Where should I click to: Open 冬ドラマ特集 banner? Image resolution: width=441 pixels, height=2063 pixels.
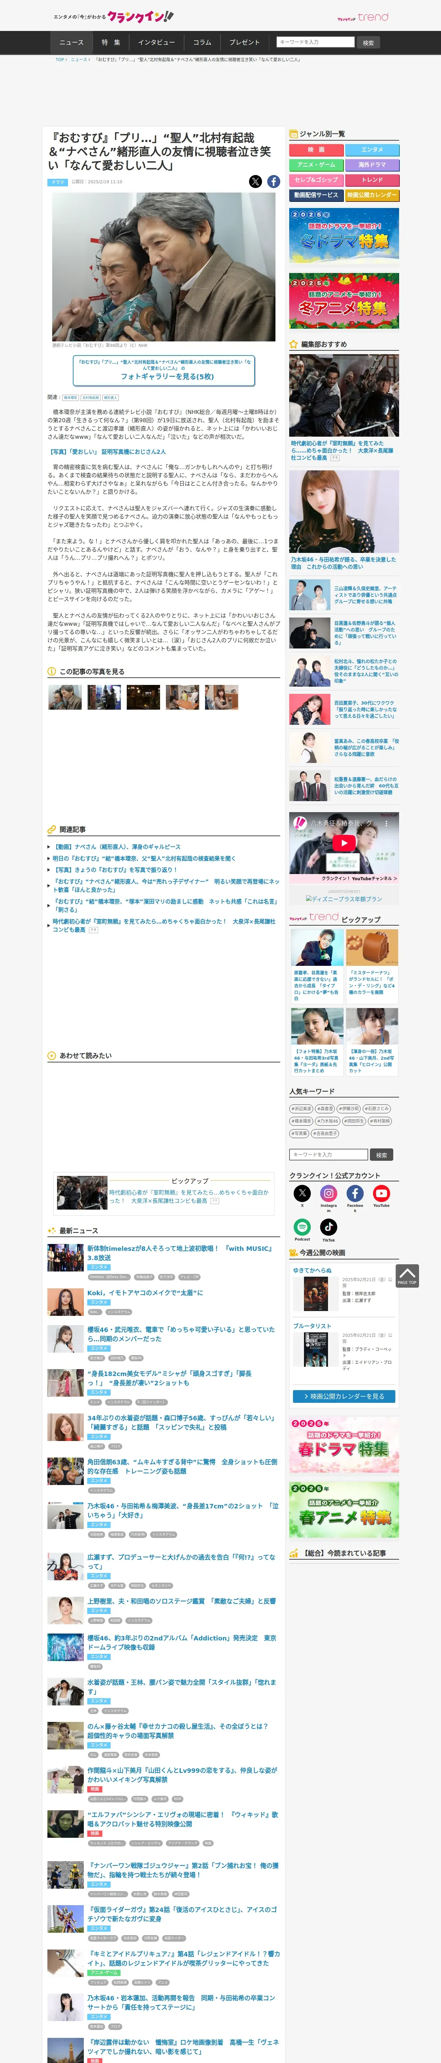click(x=344, y=236)
